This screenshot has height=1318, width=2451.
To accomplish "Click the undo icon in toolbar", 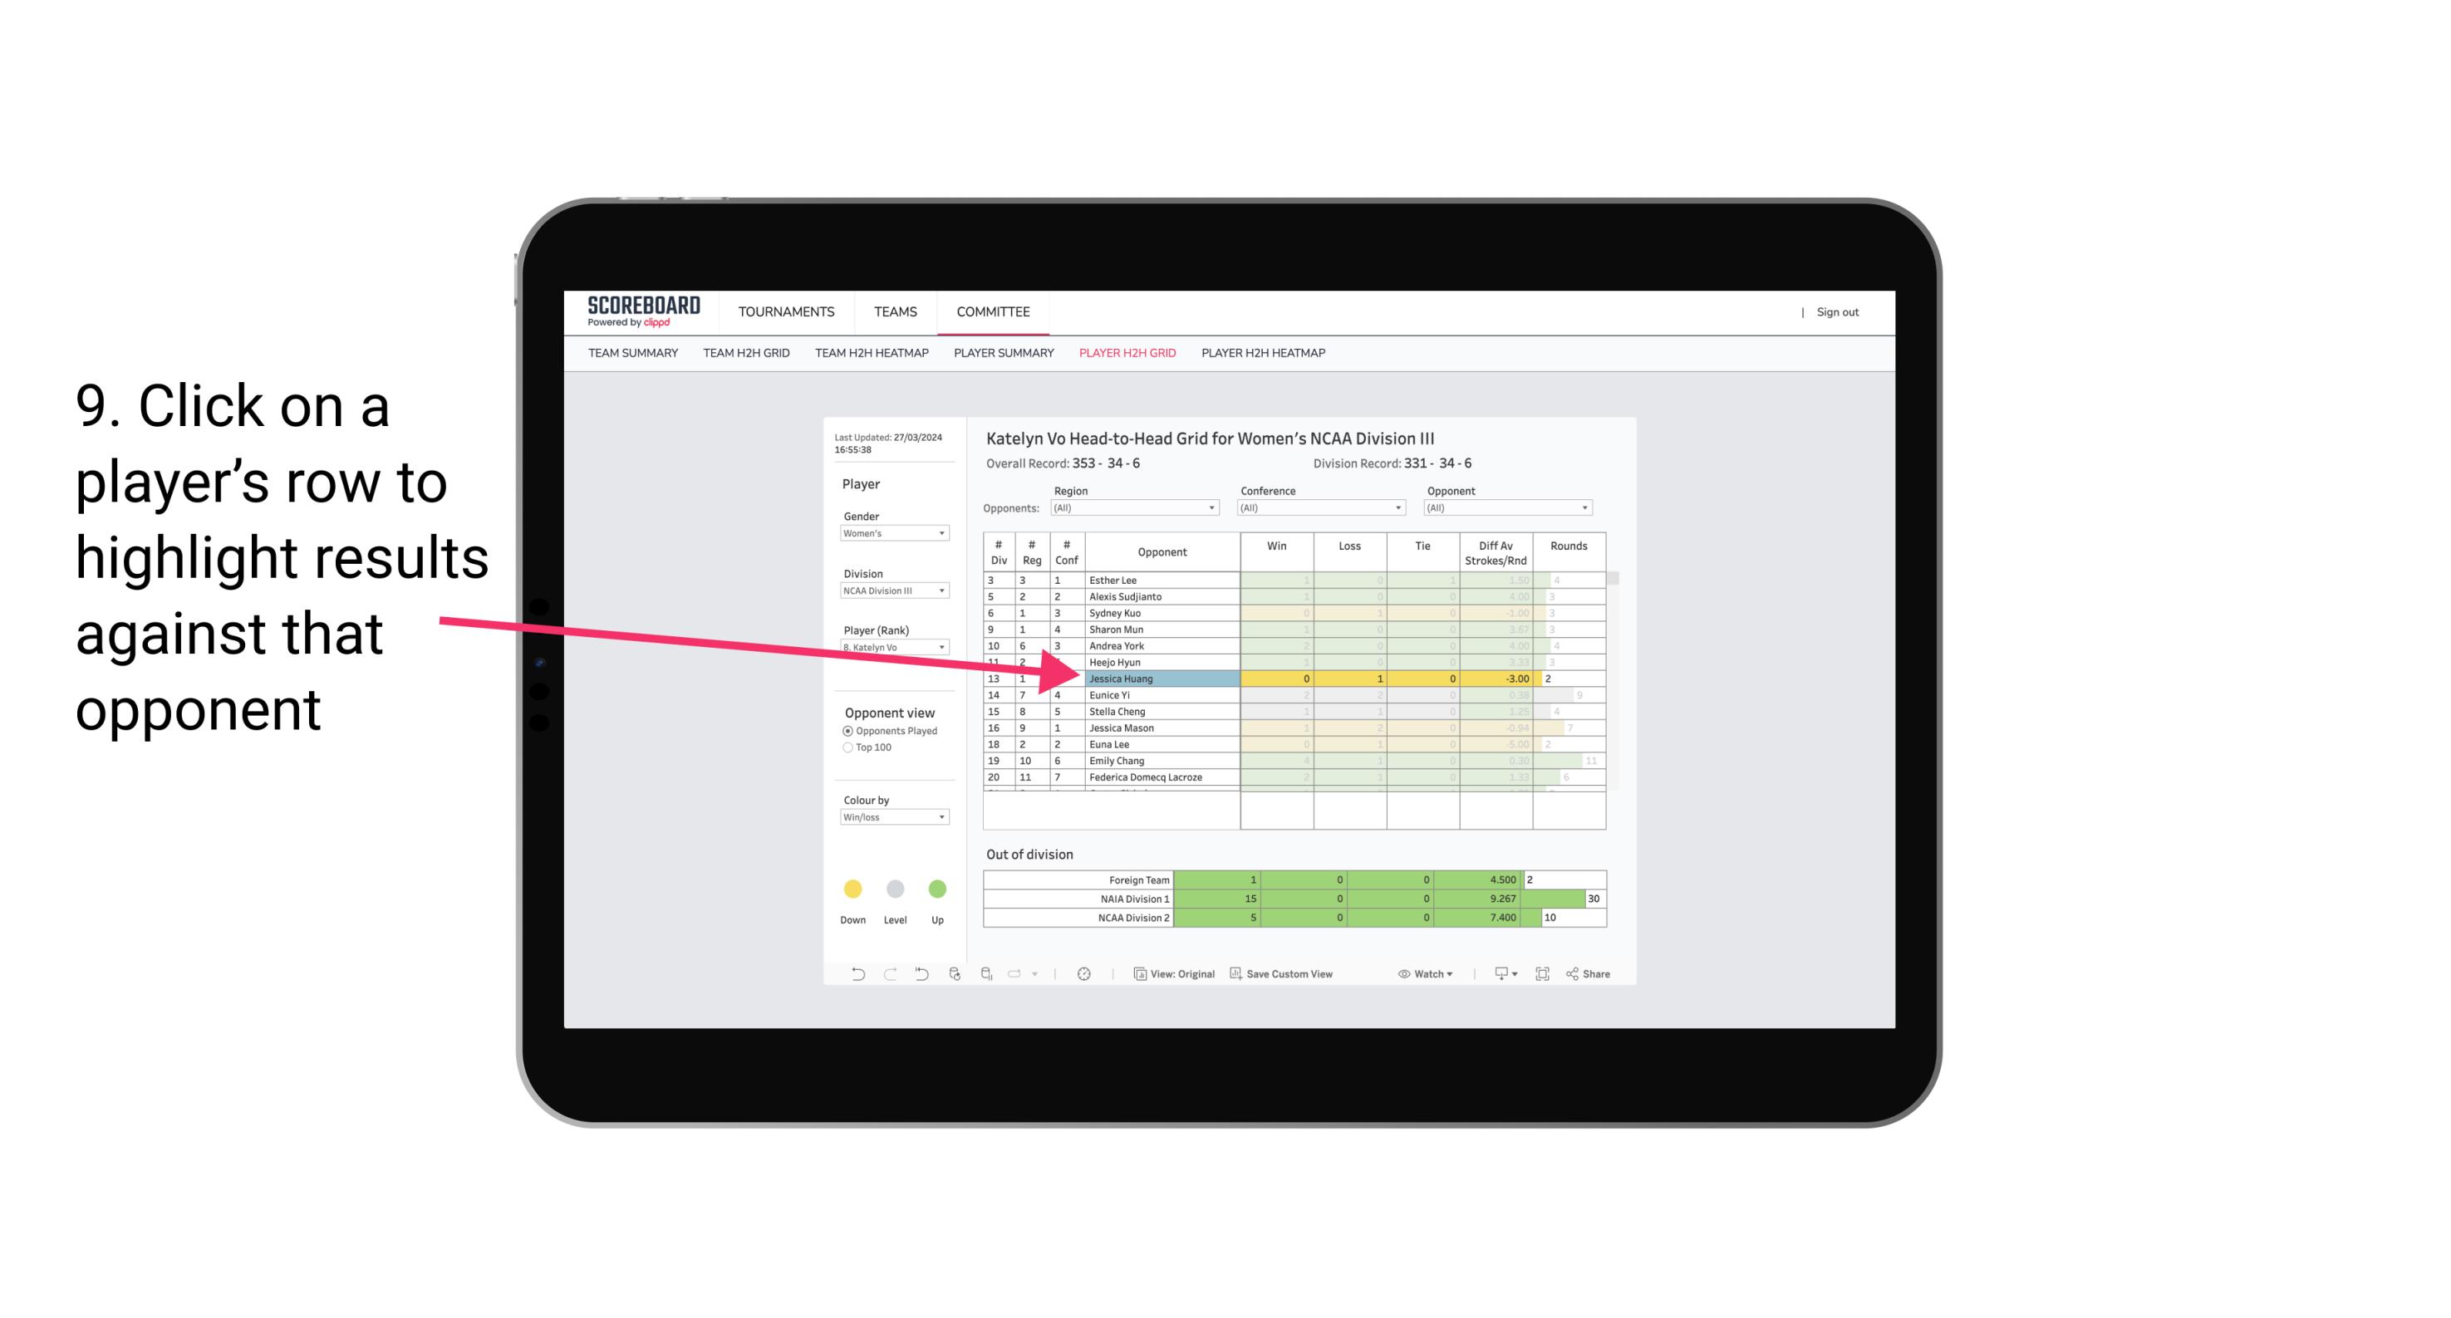I will (x=852, y=976).
